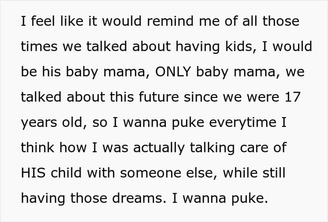
Task: Click the word "since"
Action: click(x=201, y=97)
